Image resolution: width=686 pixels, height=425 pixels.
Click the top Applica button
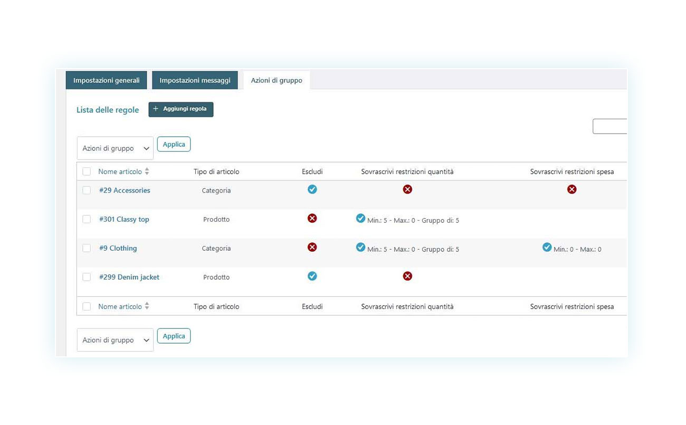(x=174, y=144)
